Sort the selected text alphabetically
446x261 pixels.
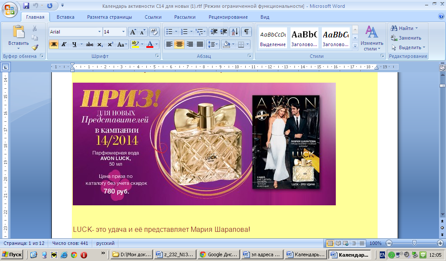(x=235, y=32)
